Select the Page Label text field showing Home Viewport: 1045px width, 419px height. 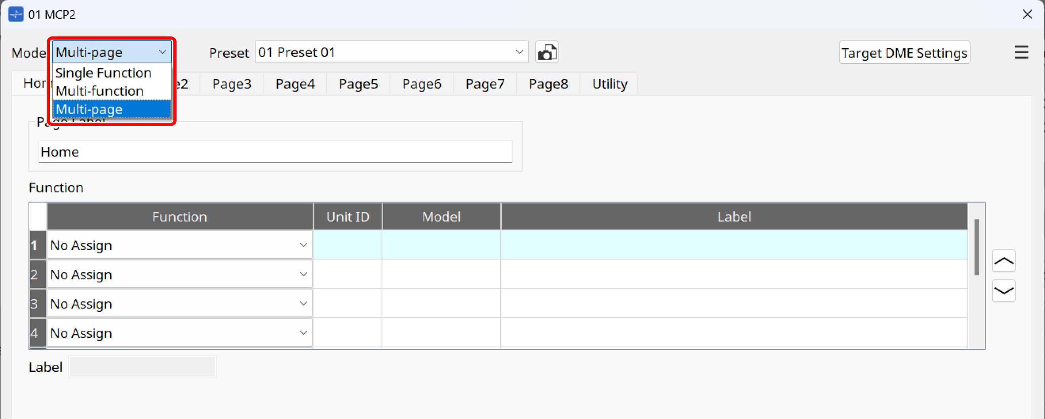click(x=275, y=151)
